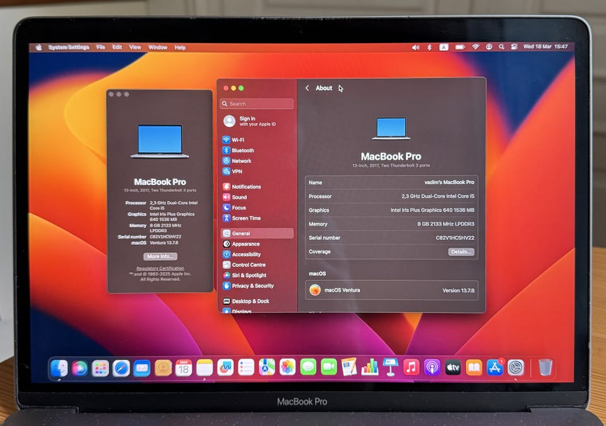Open Control Centre settings
This screenshot has width=606, height=426.
(x=244, y=265)
